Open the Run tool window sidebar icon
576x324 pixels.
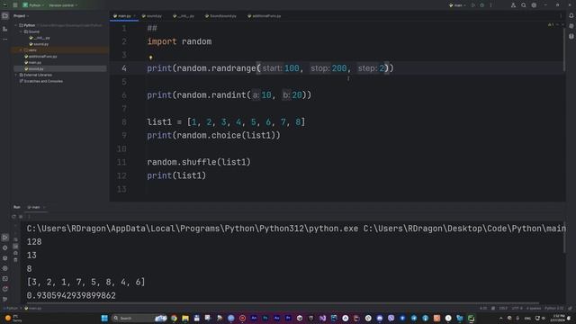tap(4, 238)
